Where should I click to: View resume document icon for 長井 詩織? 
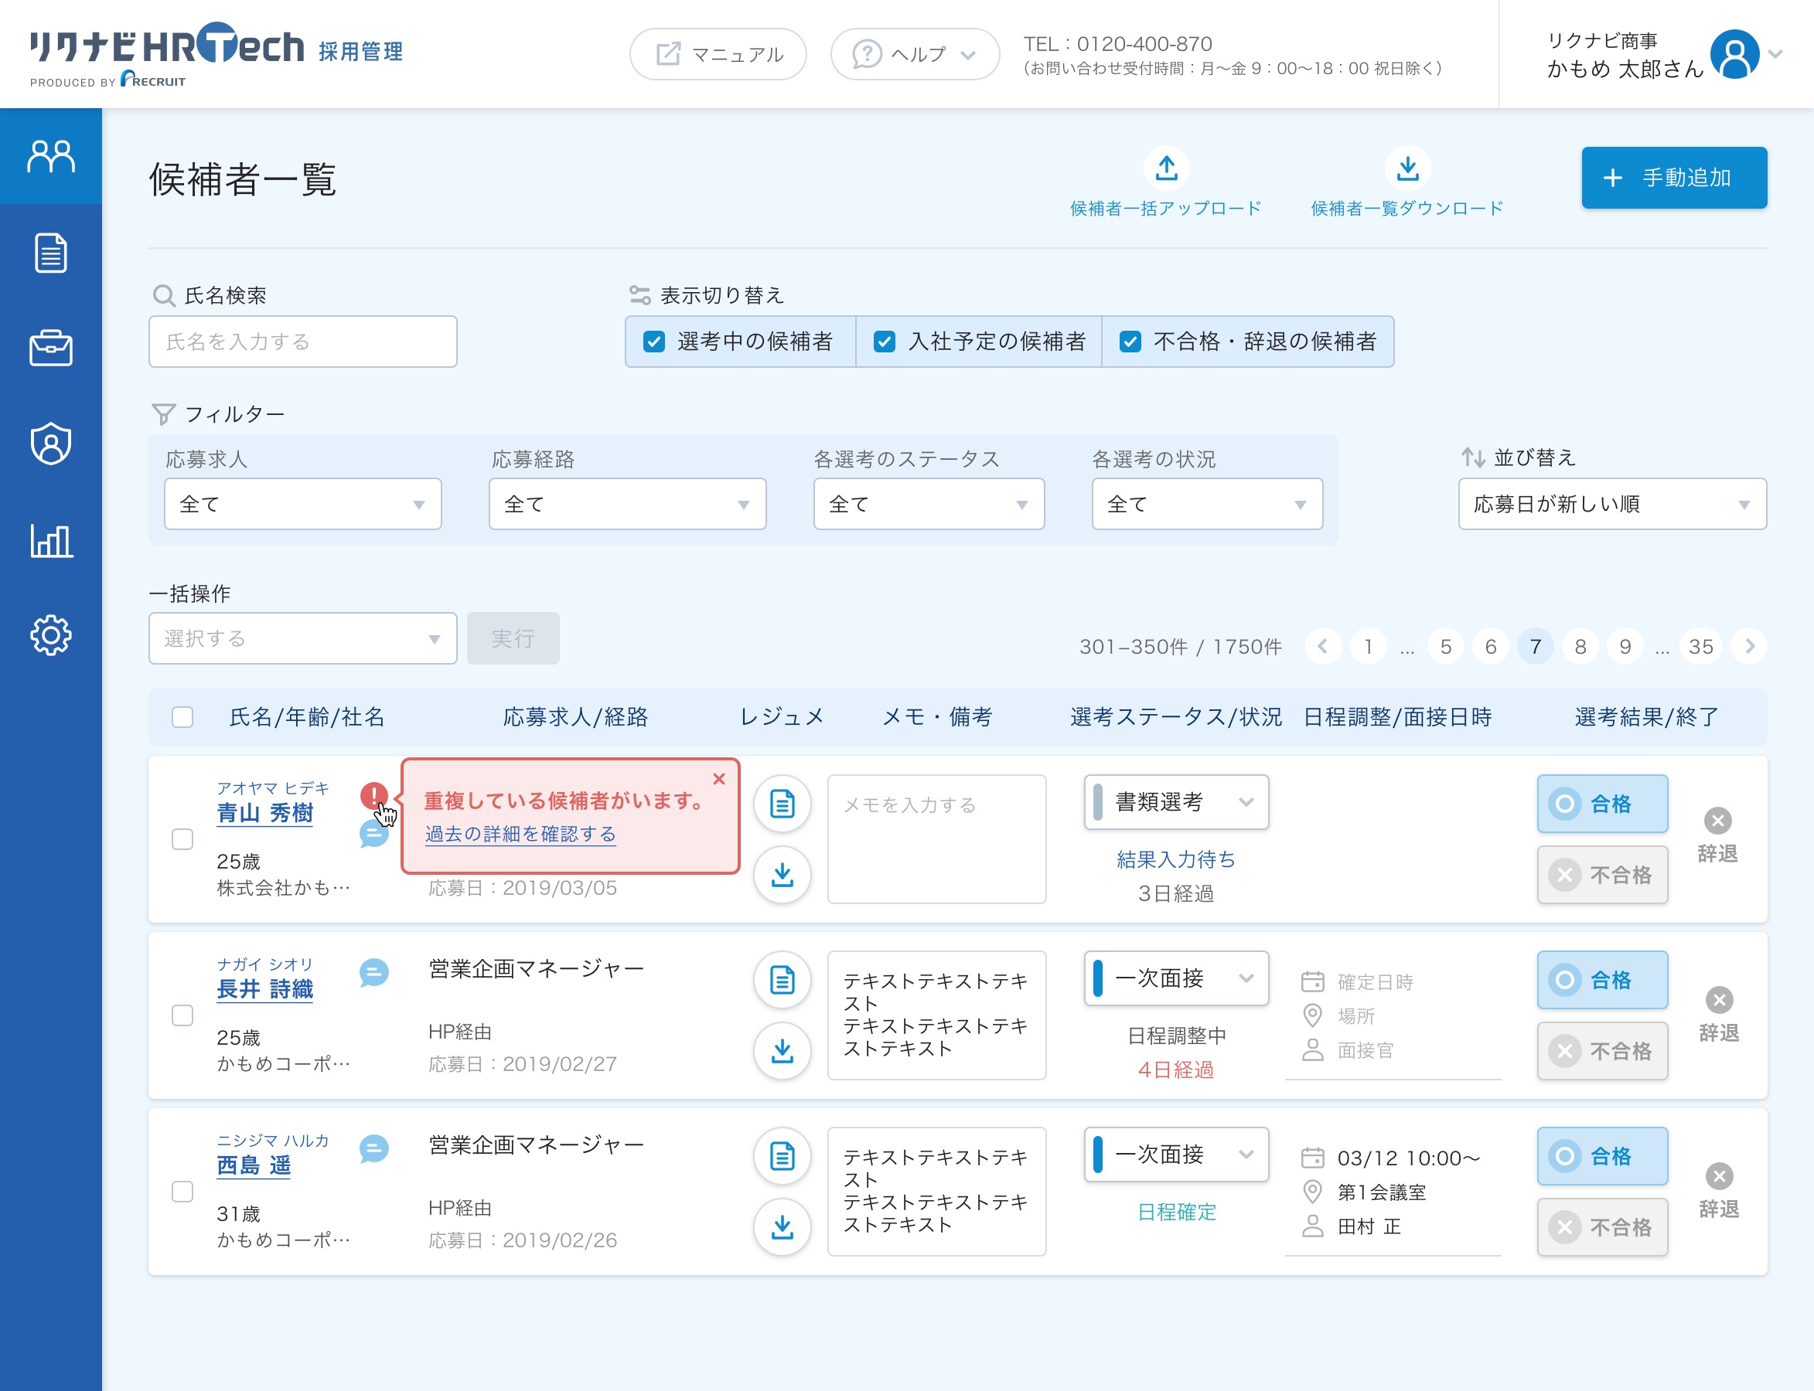[782, 981]
